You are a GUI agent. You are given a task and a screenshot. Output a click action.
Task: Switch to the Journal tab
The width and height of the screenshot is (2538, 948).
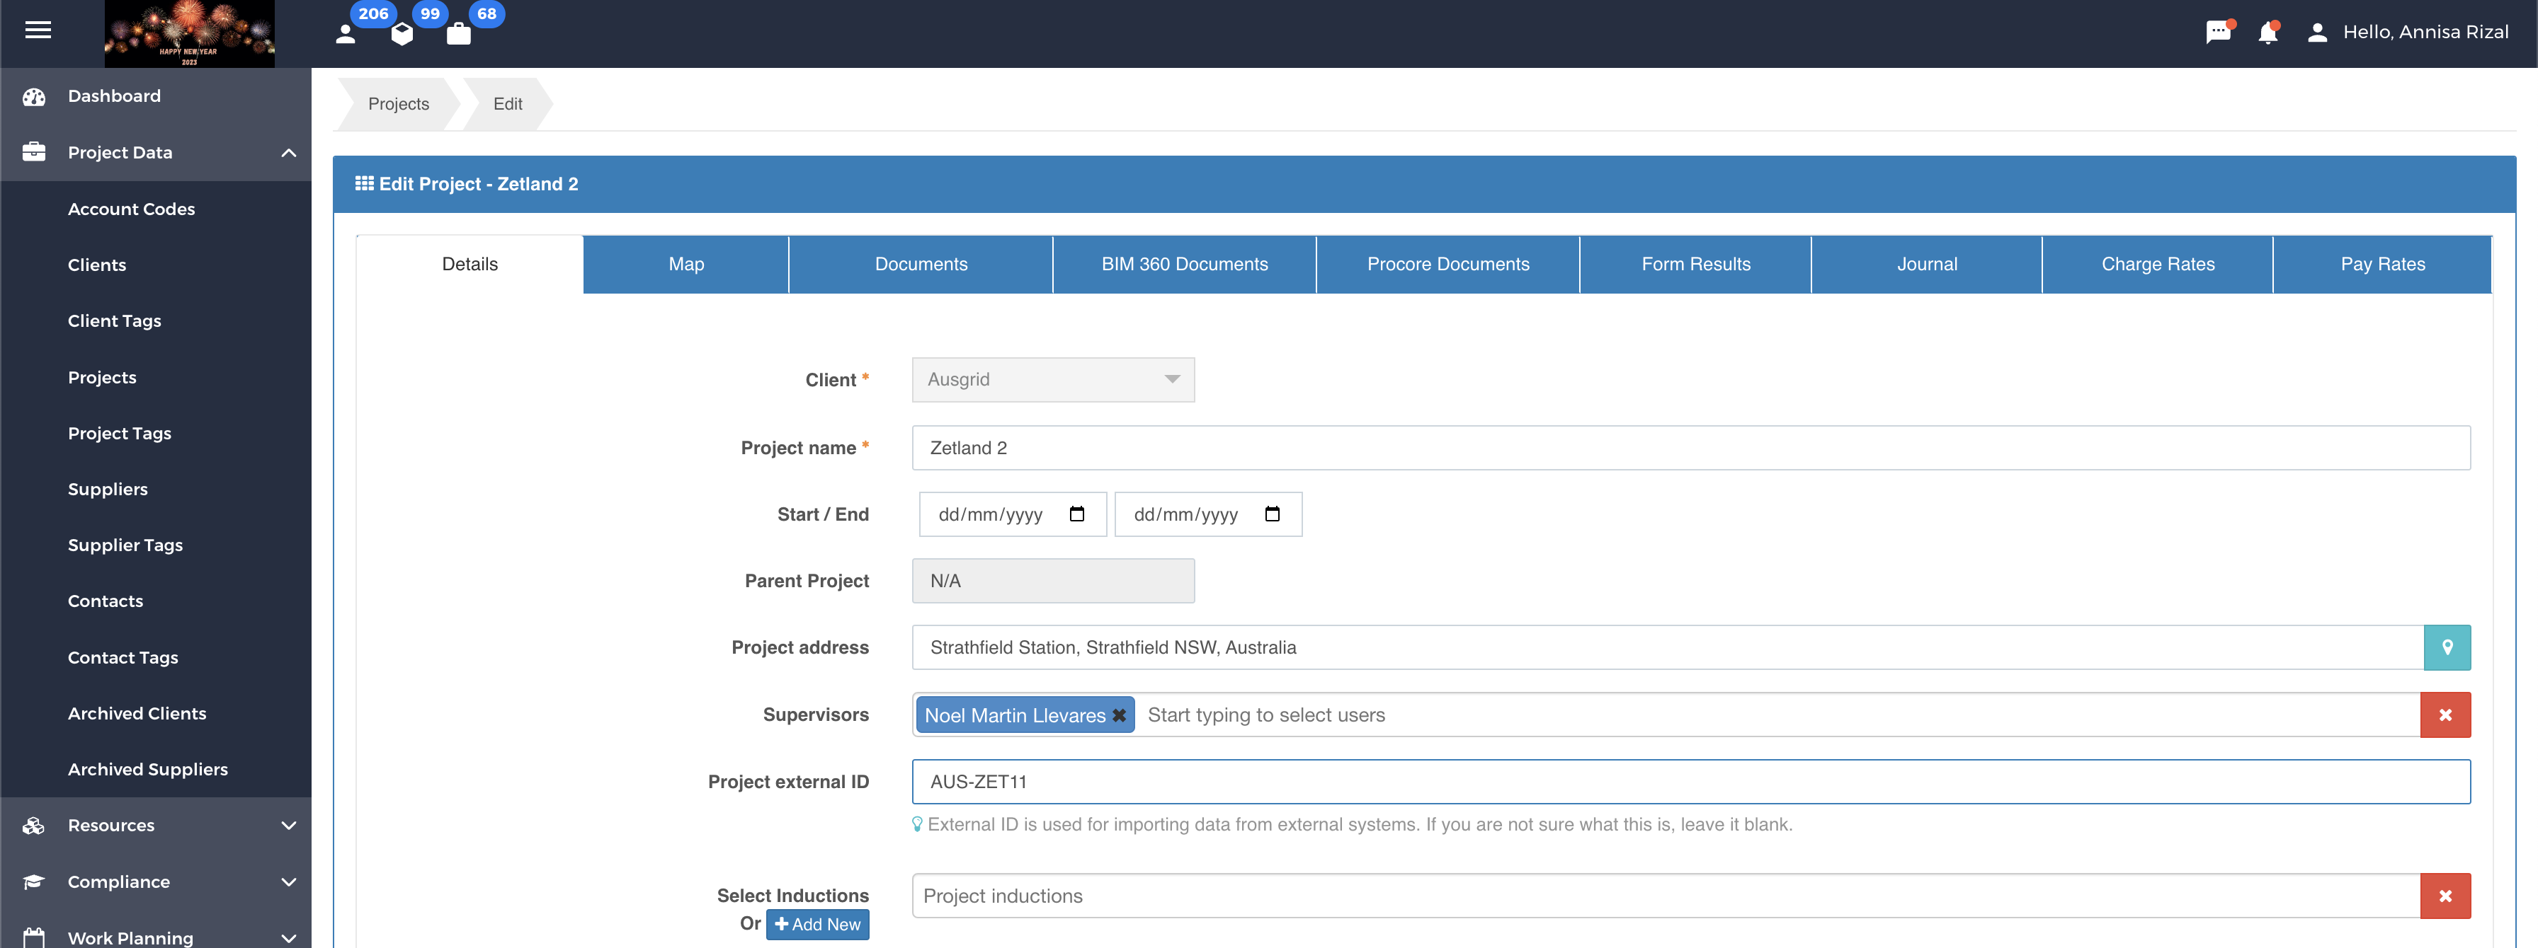tap(1927, 265)
